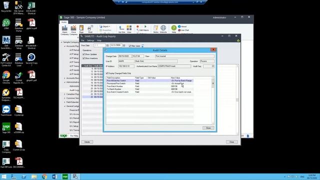Click About in the Sage 300 ribbon
Image resolution: width=320 pixels, height=180 pixels.
point(182,26)
